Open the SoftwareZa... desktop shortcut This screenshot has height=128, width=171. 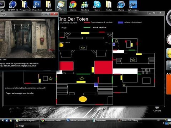[x=133, y=6]
